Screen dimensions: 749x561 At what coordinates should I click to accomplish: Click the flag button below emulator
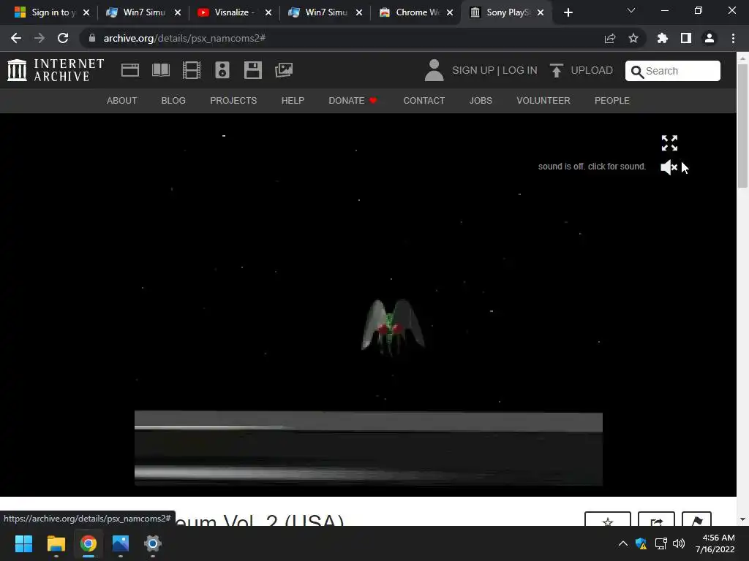tap(696, 520)
